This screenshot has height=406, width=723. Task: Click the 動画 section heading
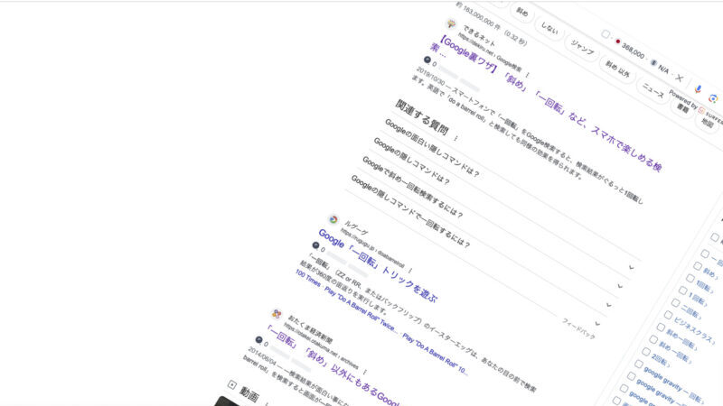(249, 393)
